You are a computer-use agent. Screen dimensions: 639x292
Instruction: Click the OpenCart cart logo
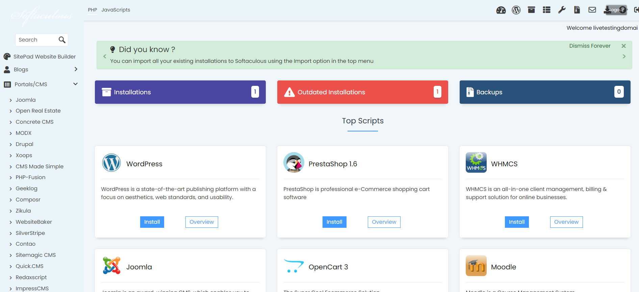(x=293, y=266)
